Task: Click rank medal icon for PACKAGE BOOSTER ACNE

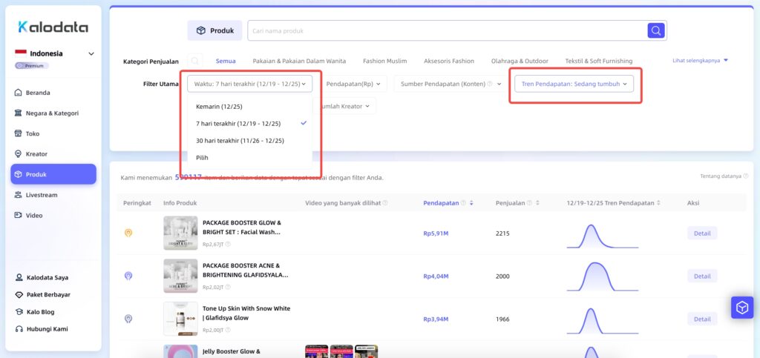Action: click(128, 276)
